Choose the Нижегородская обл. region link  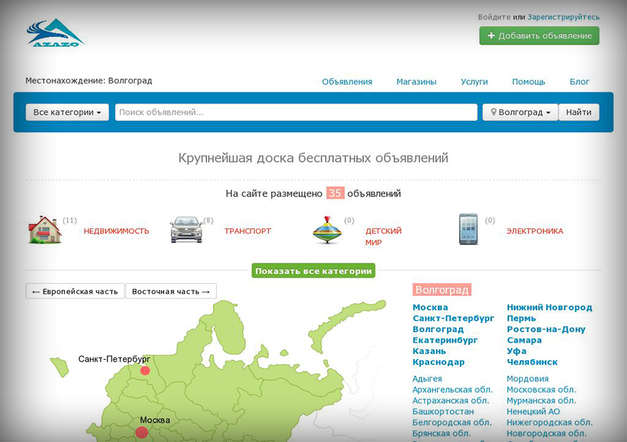(550, 422)
